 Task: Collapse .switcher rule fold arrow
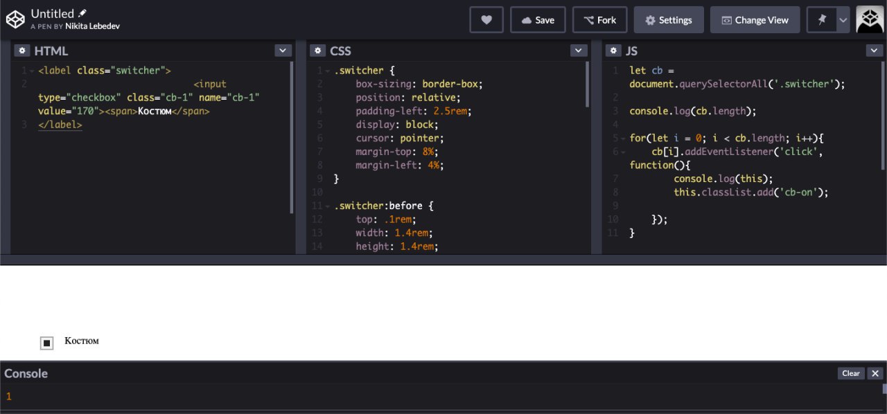pyautogui.click(x=327, y=71)
